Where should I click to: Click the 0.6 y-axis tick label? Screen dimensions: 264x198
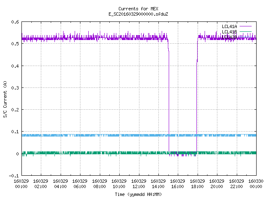(15, 22)
